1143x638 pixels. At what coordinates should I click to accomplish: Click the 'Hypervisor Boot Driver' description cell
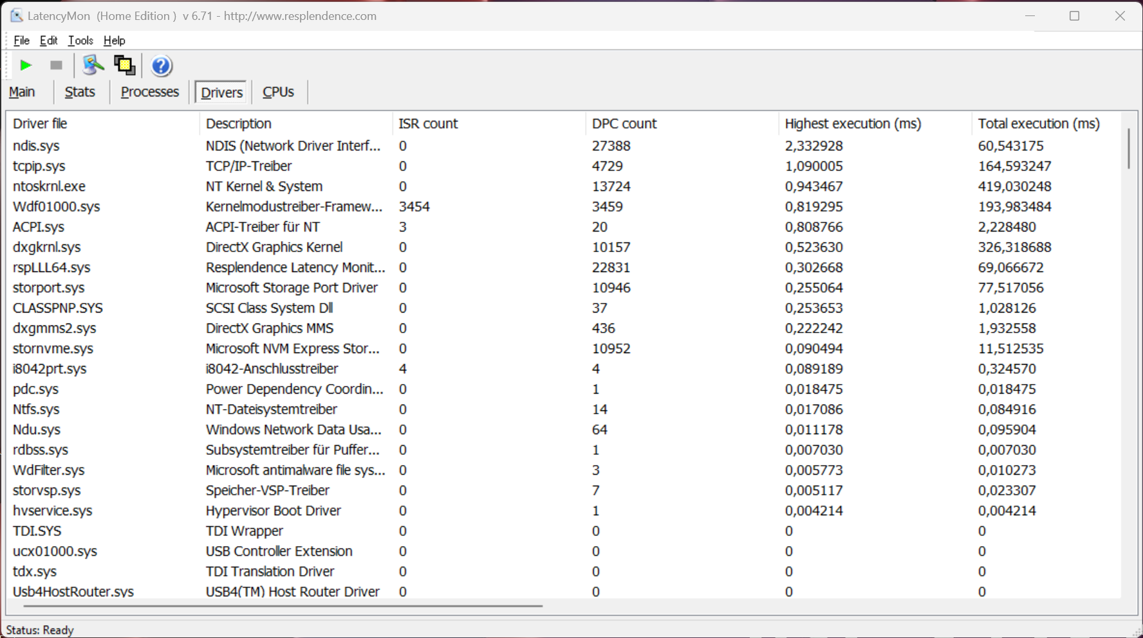(x=274, y=511)
